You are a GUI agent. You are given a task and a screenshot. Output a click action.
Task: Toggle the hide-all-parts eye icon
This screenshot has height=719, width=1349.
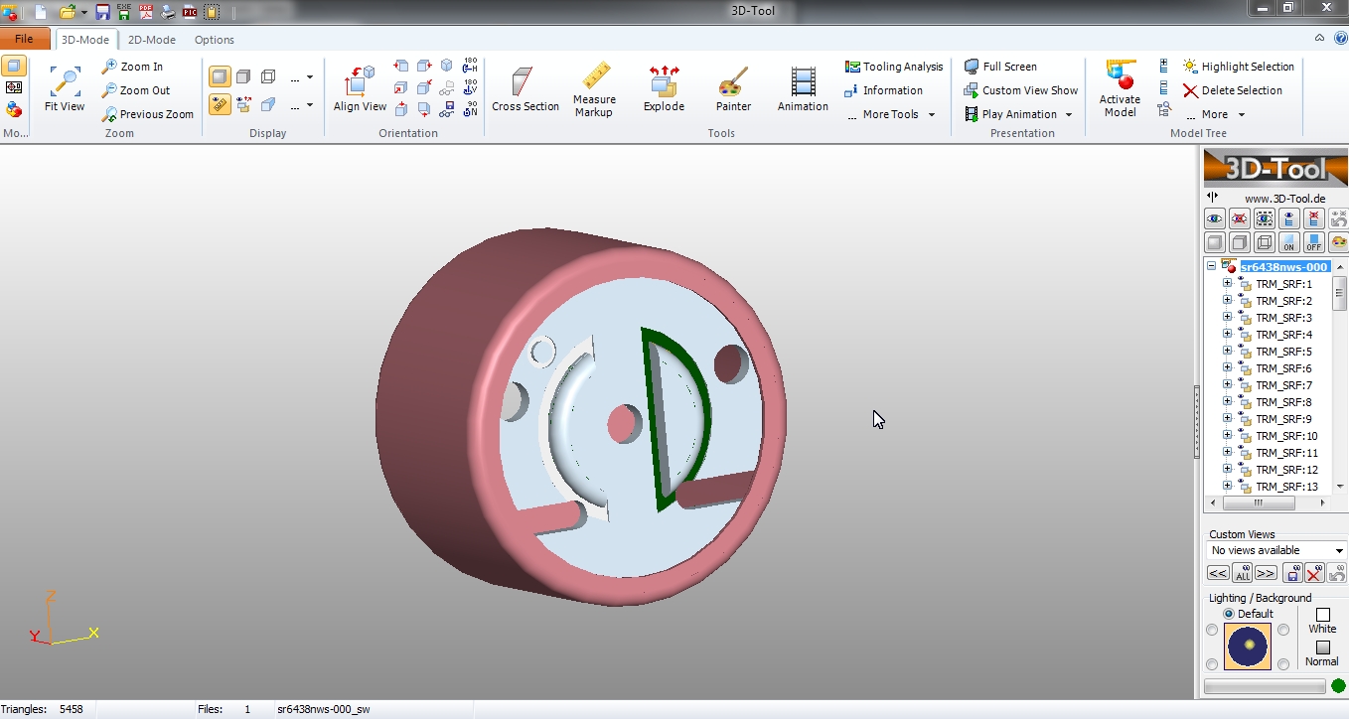click(x=1239, y=218)
